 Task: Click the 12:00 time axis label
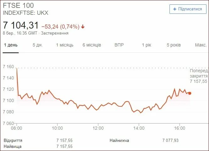pos(98,128)
